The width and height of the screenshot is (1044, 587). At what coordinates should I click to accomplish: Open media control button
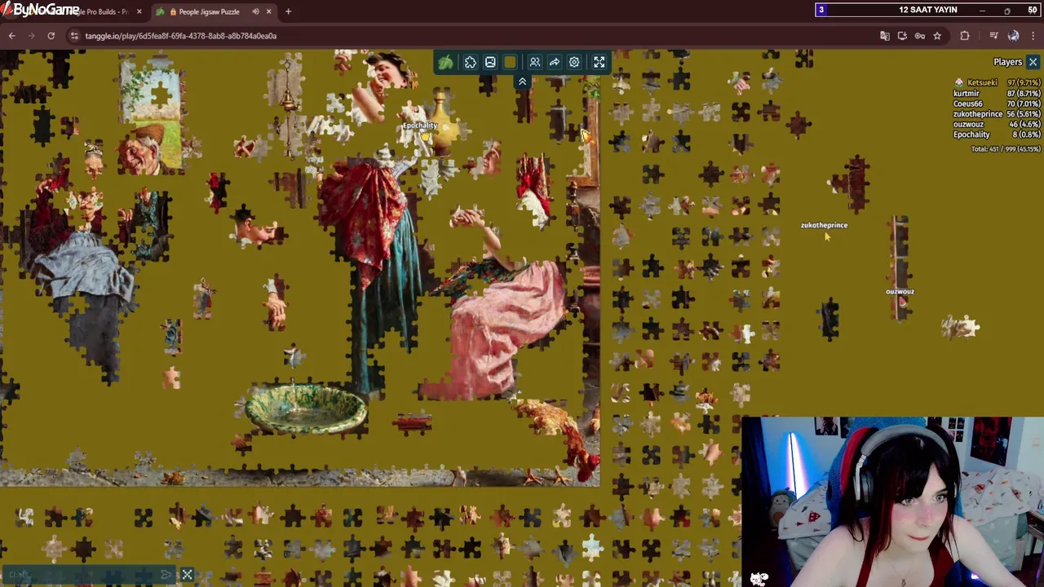click(x=993, y=36)
